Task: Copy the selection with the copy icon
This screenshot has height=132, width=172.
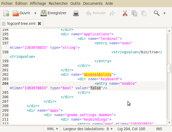Action: point(134,13)
